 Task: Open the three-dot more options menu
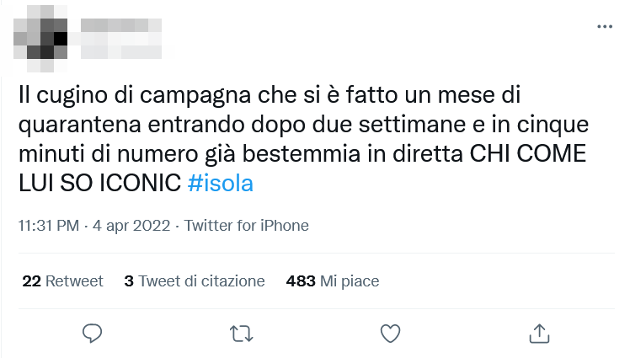pyautogui.click(x=605, y=27)
